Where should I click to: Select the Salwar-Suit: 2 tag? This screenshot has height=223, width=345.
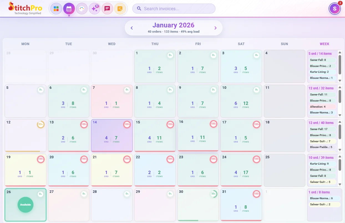click(x=324, y=204)
